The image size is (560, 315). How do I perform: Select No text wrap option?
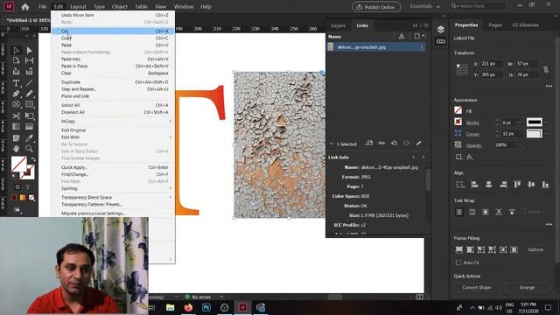point(459,212)
